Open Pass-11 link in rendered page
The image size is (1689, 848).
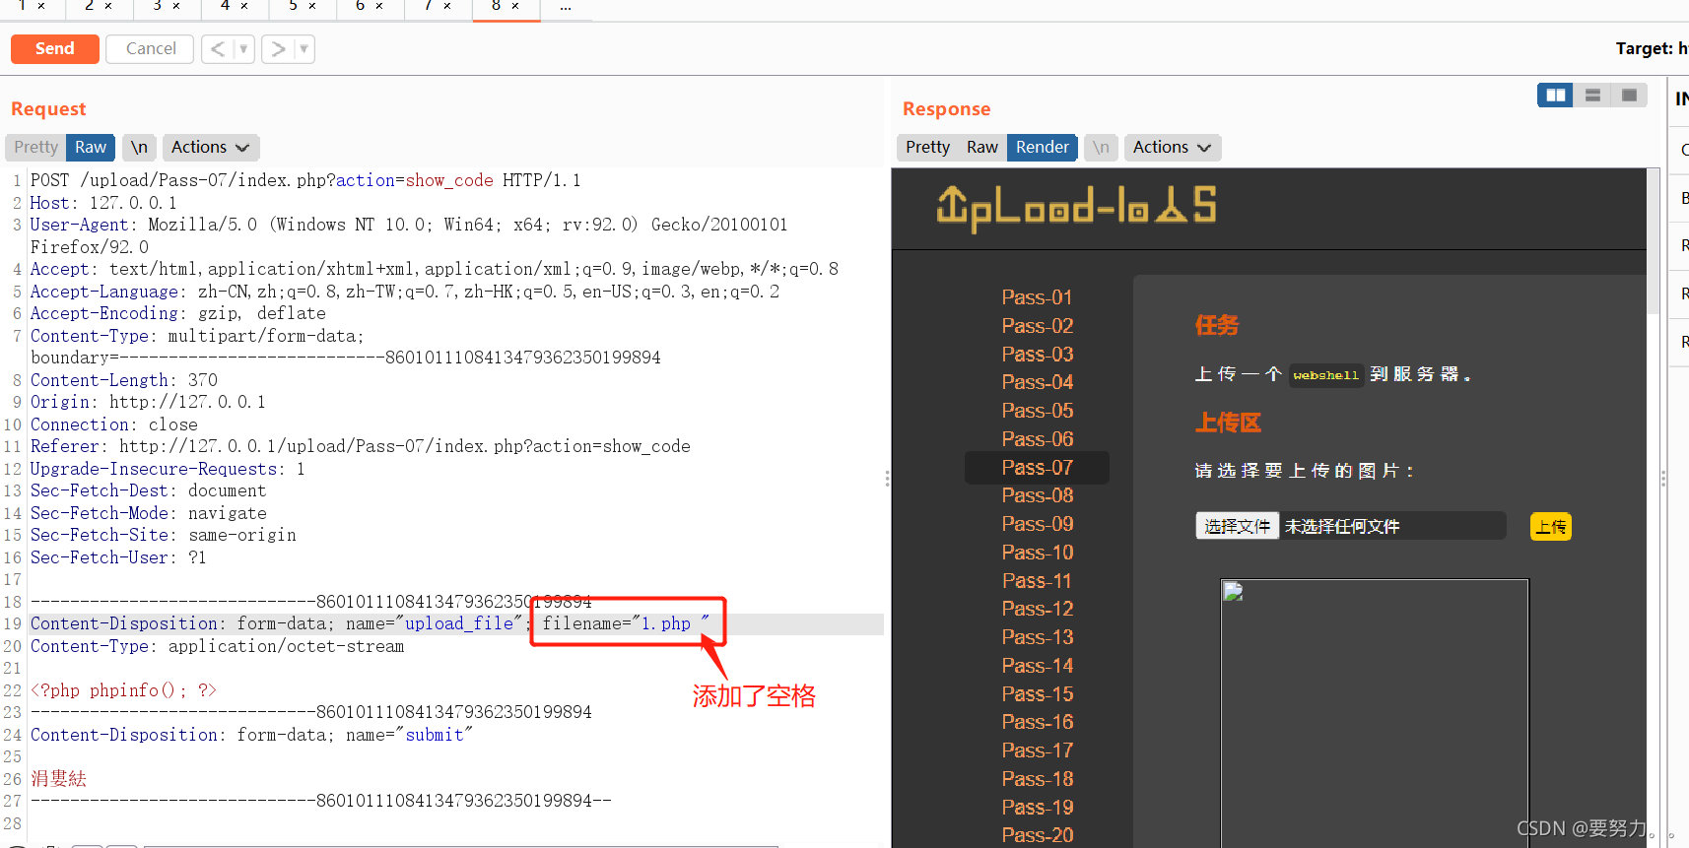point(1037,581)
